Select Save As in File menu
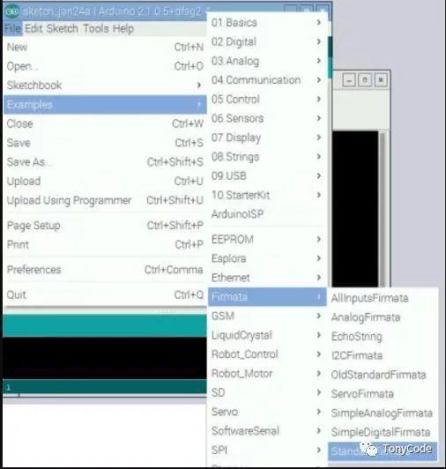The width and height of the screenshot is (446, 469). [105, 162]
